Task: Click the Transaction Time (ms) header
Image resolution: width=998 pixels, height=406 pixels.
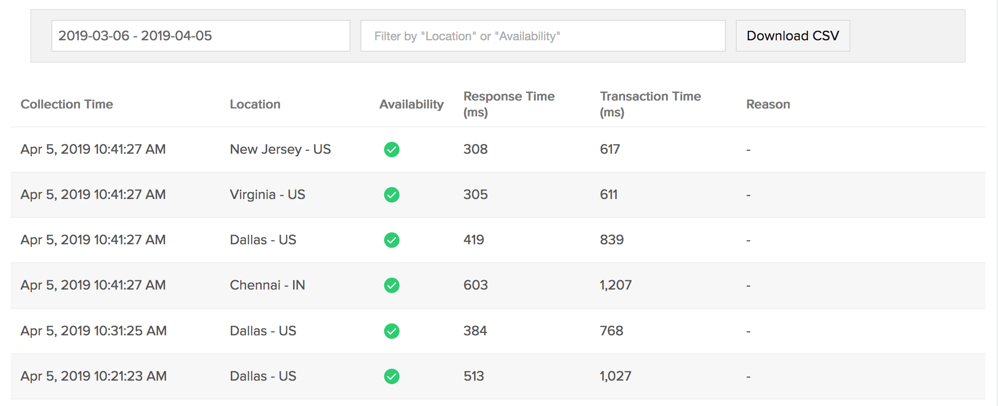Action: (650, 103)
